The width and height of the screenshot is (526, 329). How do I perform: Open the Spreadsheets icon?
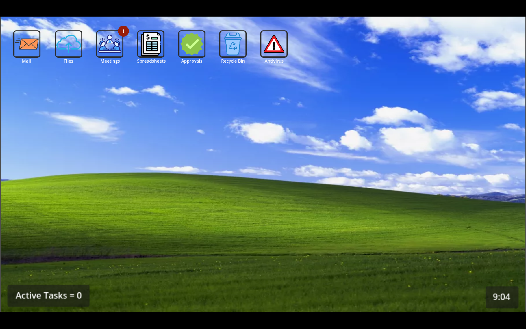[151, 44]
